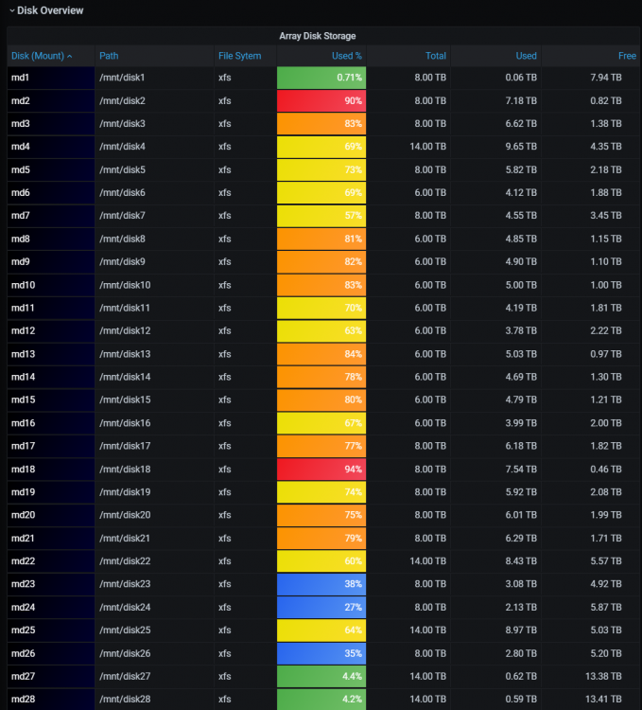Click the 70% used cell for md11

pyautogui.click(x=321, y=308)
